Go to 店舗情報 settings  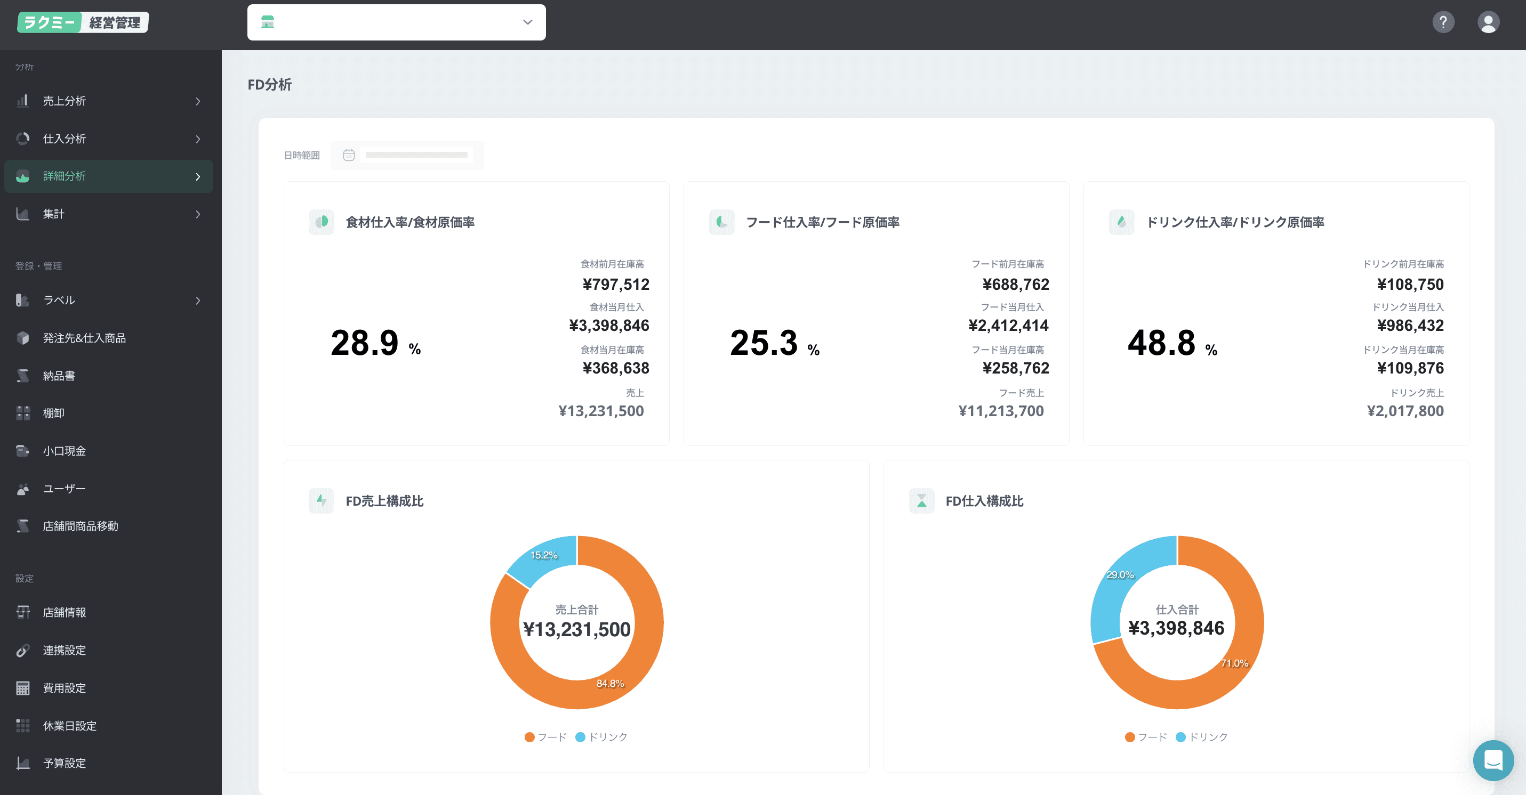[65, 612]
